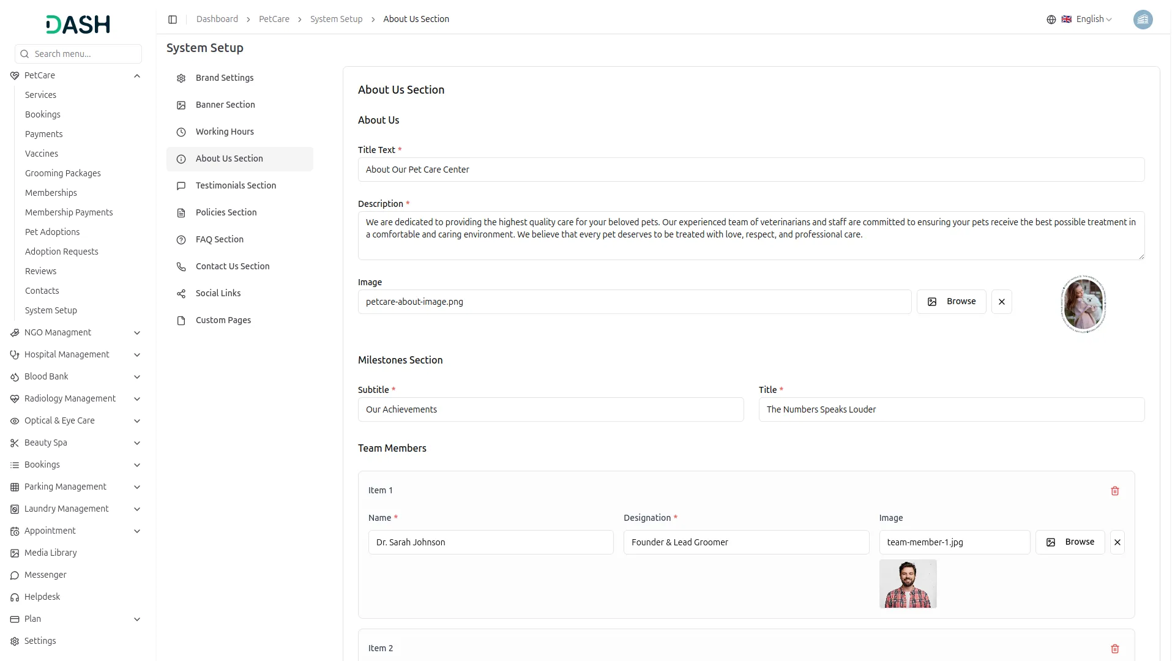Click the team member photo thumbnail
1175x661 pixels.
coord(908,584)
